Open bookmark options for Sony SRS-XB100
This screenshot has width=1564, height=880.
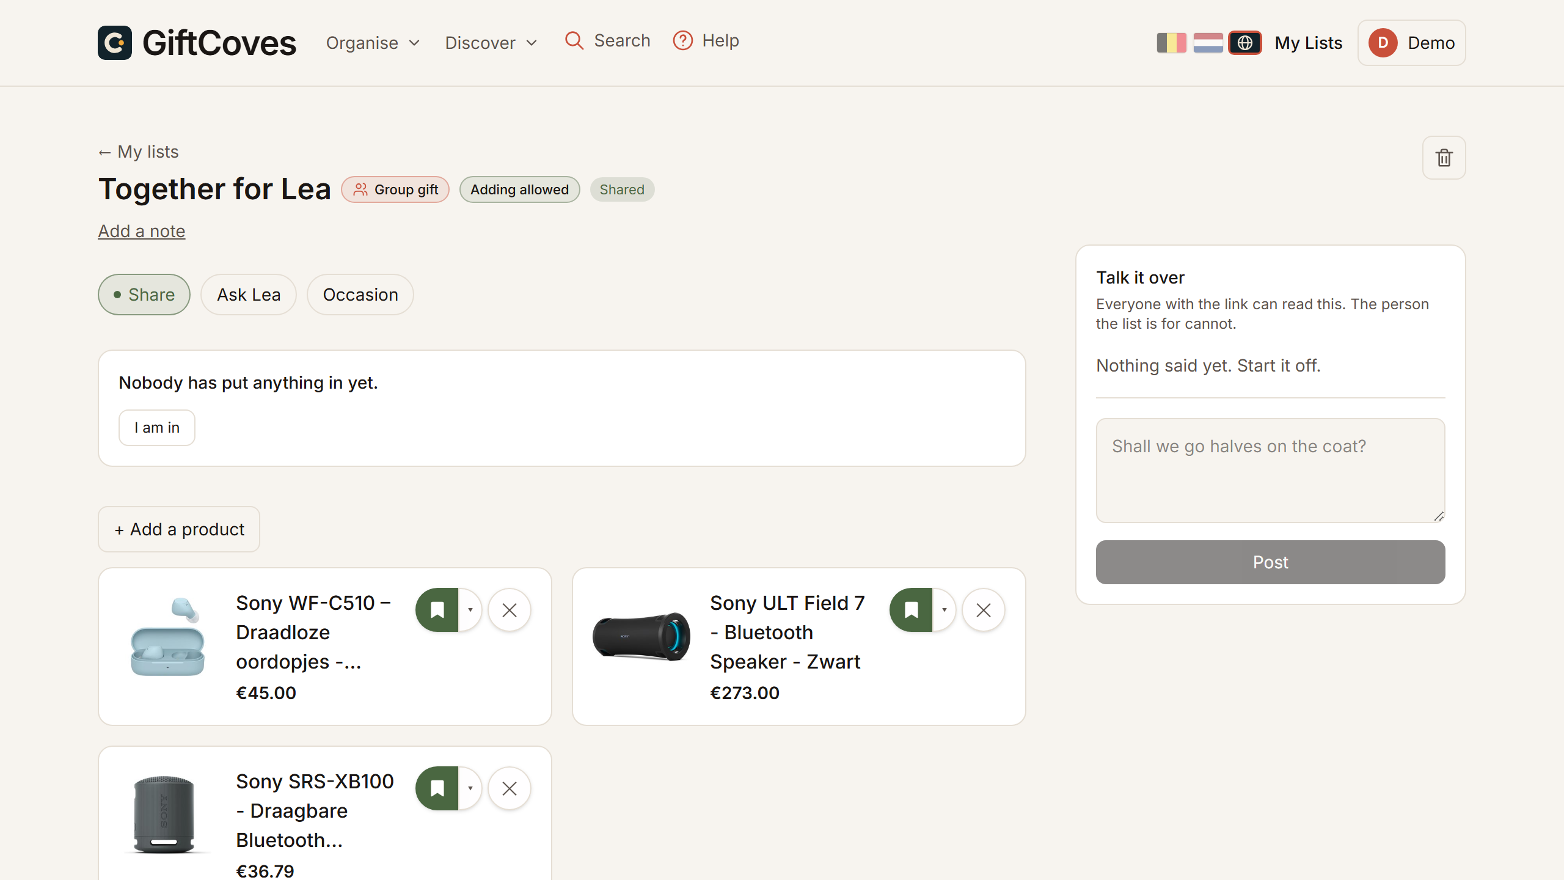pos(470,788)
